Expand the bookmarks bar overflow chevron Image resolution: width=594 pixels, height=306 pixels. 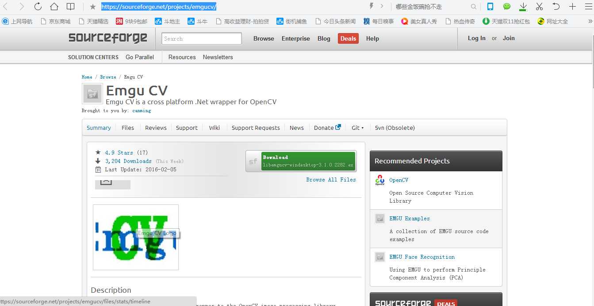tap(590, 21)
